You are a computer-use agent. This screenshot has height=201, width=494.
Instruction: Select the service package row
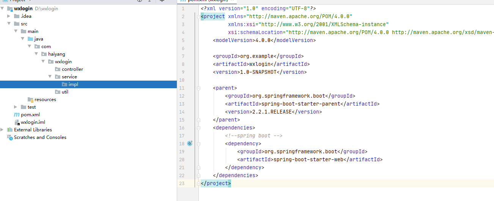pyautogui.click(x=88, y=77)
